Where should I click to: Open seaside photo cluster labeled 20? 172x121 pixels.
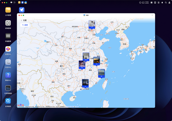tap(101, 73)
